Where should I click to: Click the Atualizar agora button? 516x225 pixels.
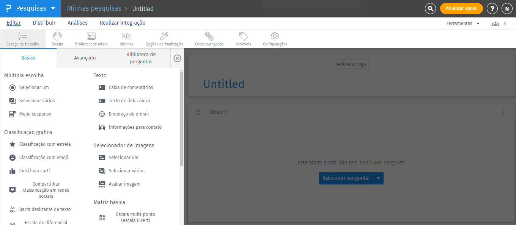pyautogui.click(x=461, y=8)
